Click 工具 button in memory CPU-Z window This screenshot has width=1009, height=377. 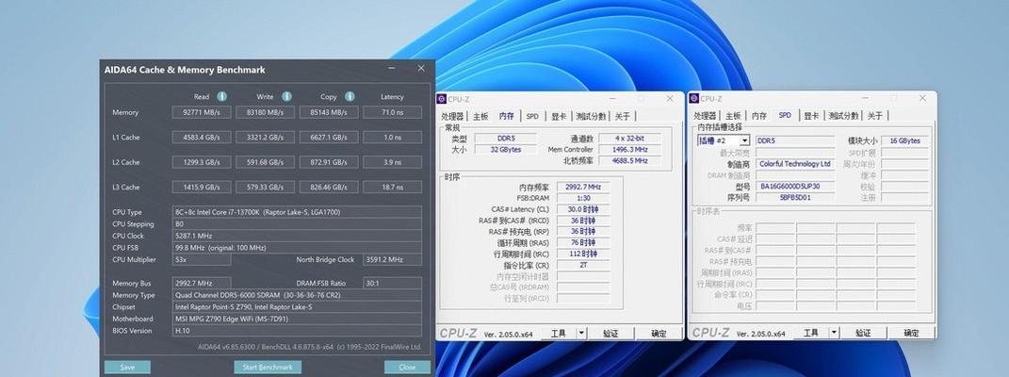(558, 334)
